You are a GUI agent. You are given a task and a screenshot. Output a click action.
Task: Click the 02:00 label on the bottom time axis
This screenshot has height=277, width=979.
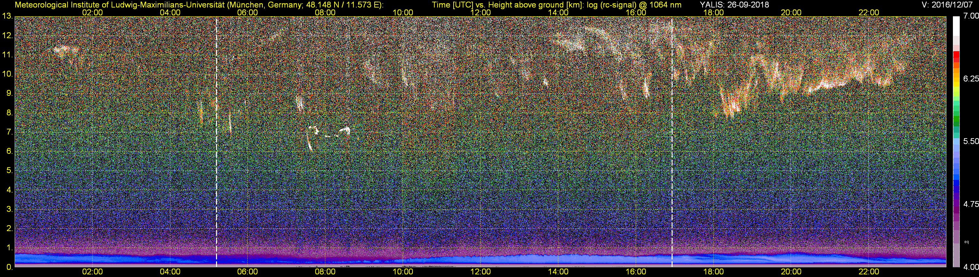point(92,272)
